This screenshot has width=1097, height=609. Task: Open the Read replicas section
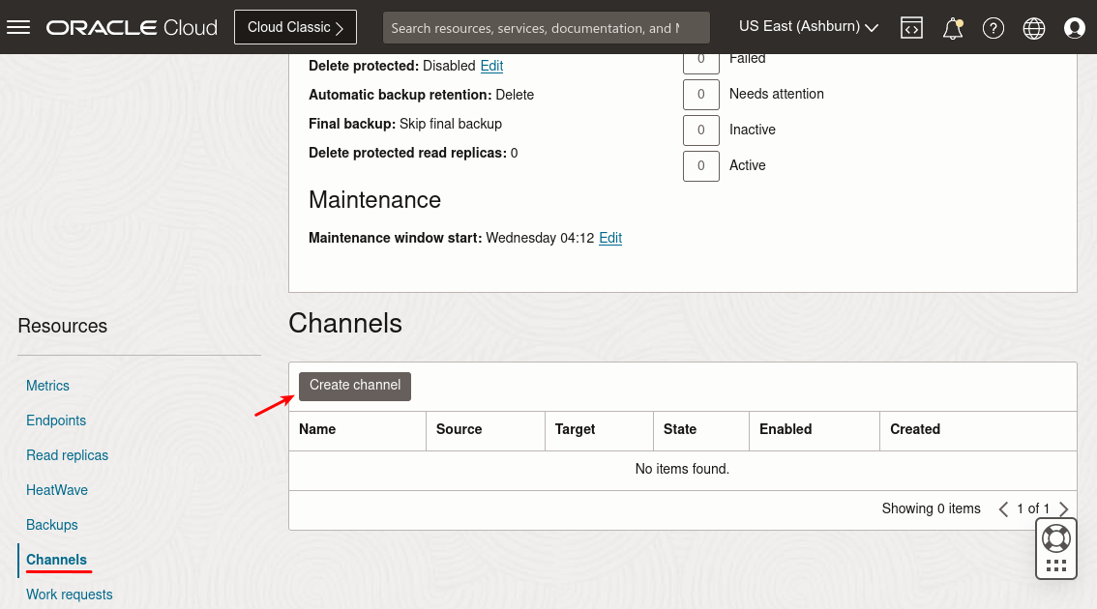pyautogui.click(x=67, y=456)
